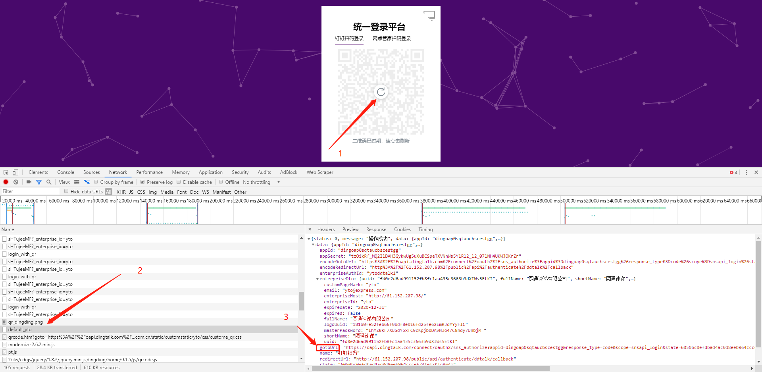This screenshot has width=762, height=372.
Task: Click the QR code refresh icon
Action: [381, 92]
